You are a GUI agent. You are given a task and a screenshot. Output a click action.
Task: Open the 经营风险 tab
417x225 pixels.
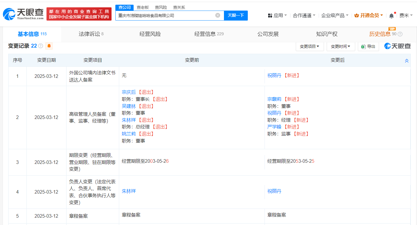150,34
